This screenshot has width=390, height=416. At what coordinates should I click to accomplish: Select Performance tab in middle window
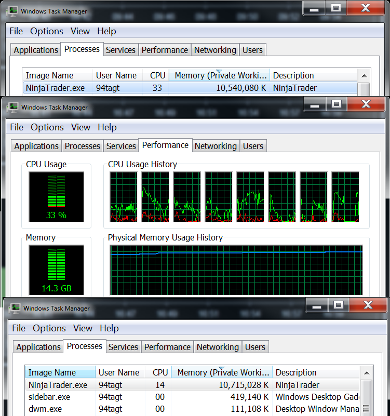(165, 145)
